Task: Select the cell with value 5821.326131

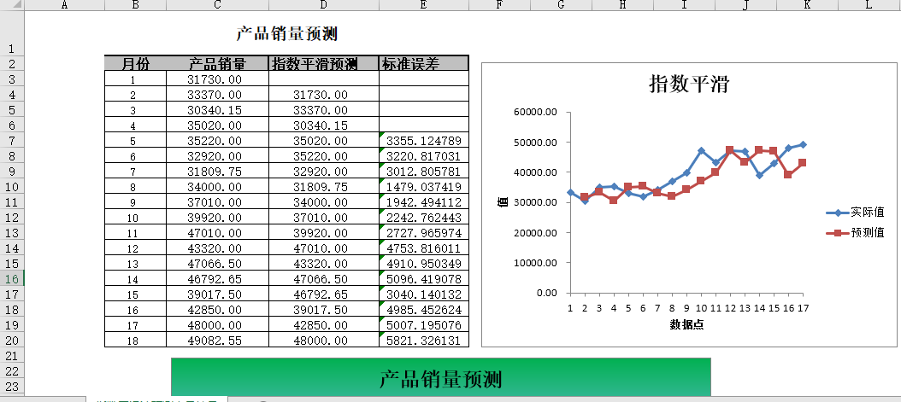Action: 423,341
